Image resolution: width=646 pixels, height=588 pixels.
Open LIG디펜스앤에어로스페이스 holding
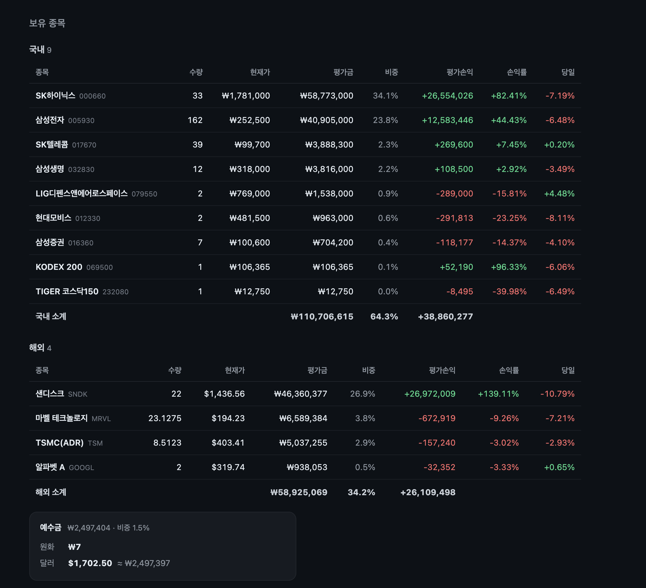pos(305,194)
